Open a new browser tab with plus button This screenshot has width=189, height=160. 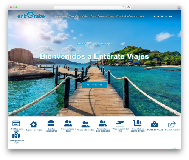(179, 8)
